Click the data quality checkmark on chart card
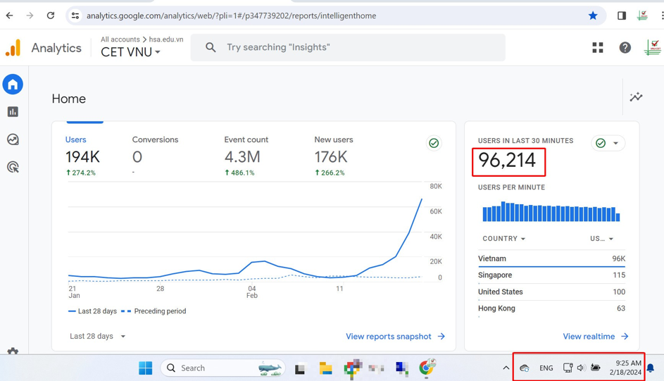This screenshot has height=381, width=664. coord(434,143)
